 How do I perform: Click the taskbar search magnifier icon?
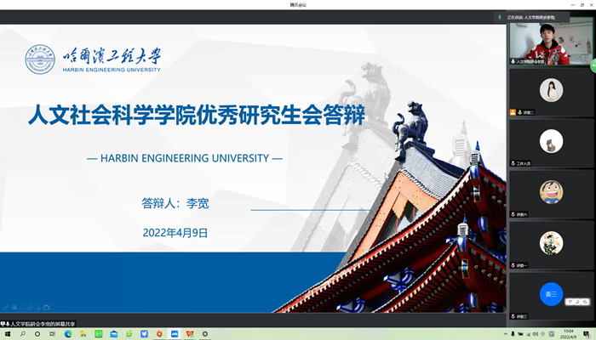[x=23, y=334]
